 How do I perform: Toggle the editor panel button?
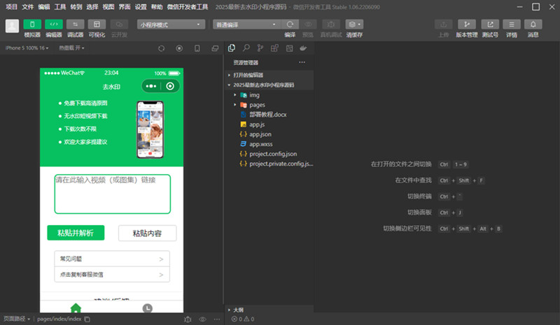click(x=54, y=24)
